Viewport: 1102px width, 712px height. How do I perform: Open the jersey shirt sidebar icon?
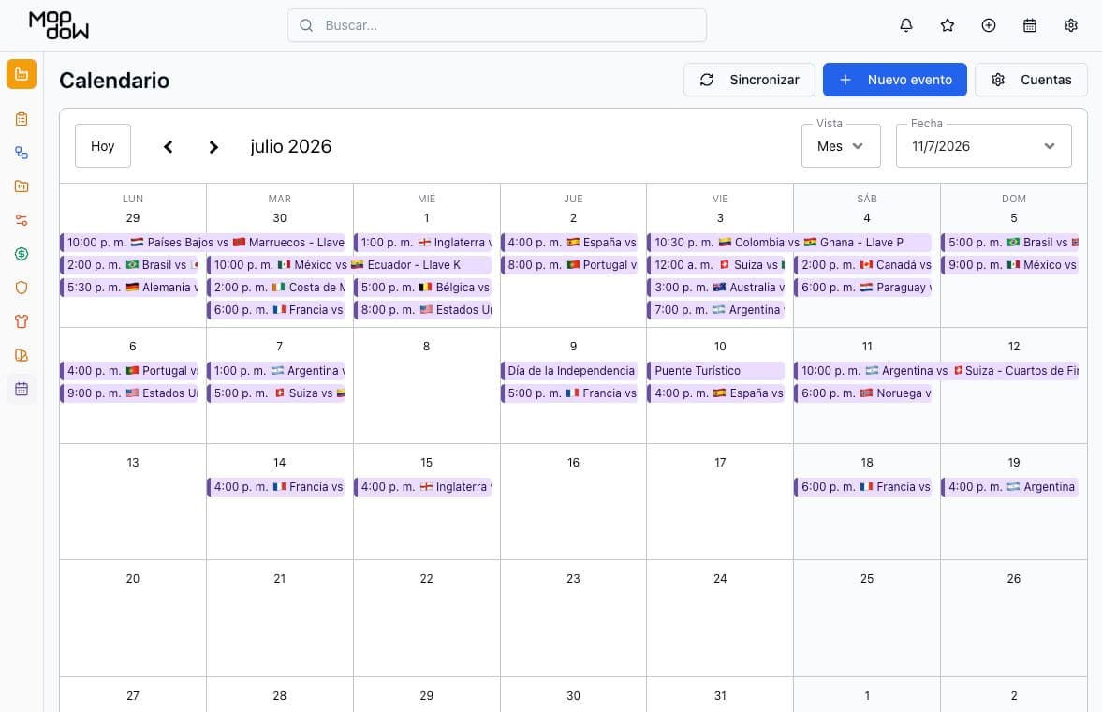tap(22, 321)
